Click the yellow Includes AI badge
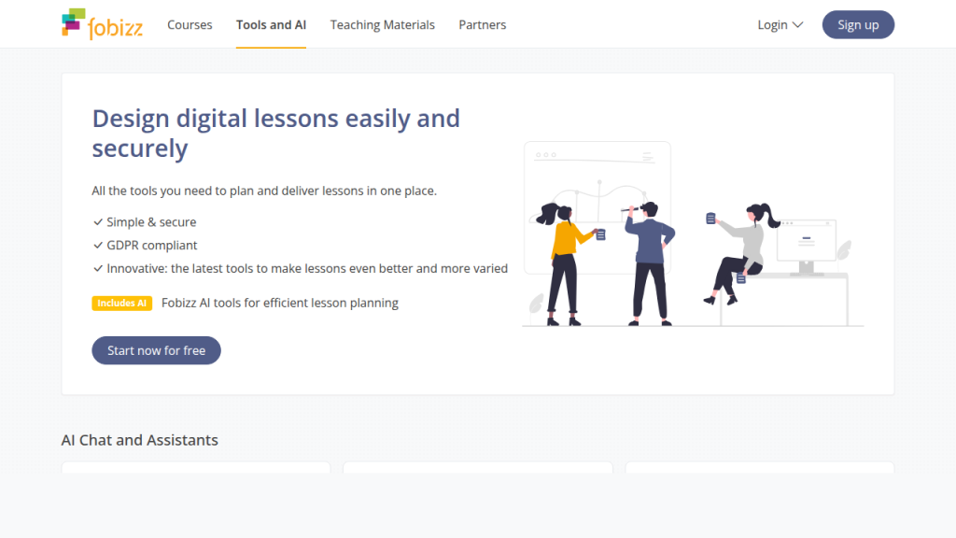The width and height of the screenshot is (956, 538). [121, 304]
